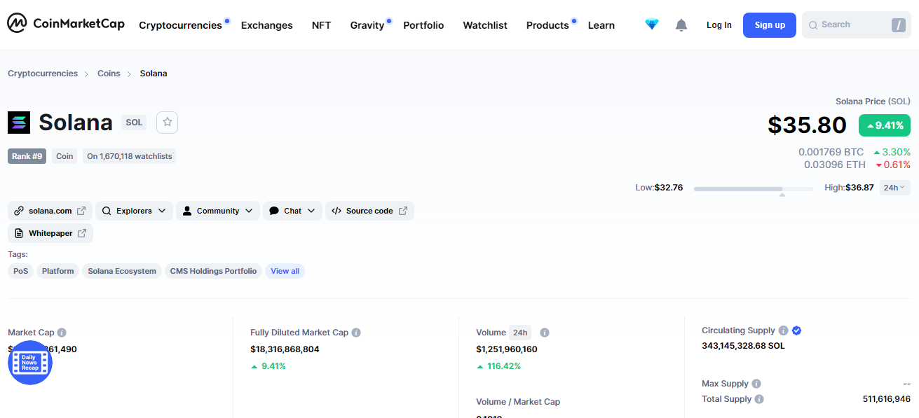
Task: Show Market Cap info tooltip icon
Action: point(62,333)
